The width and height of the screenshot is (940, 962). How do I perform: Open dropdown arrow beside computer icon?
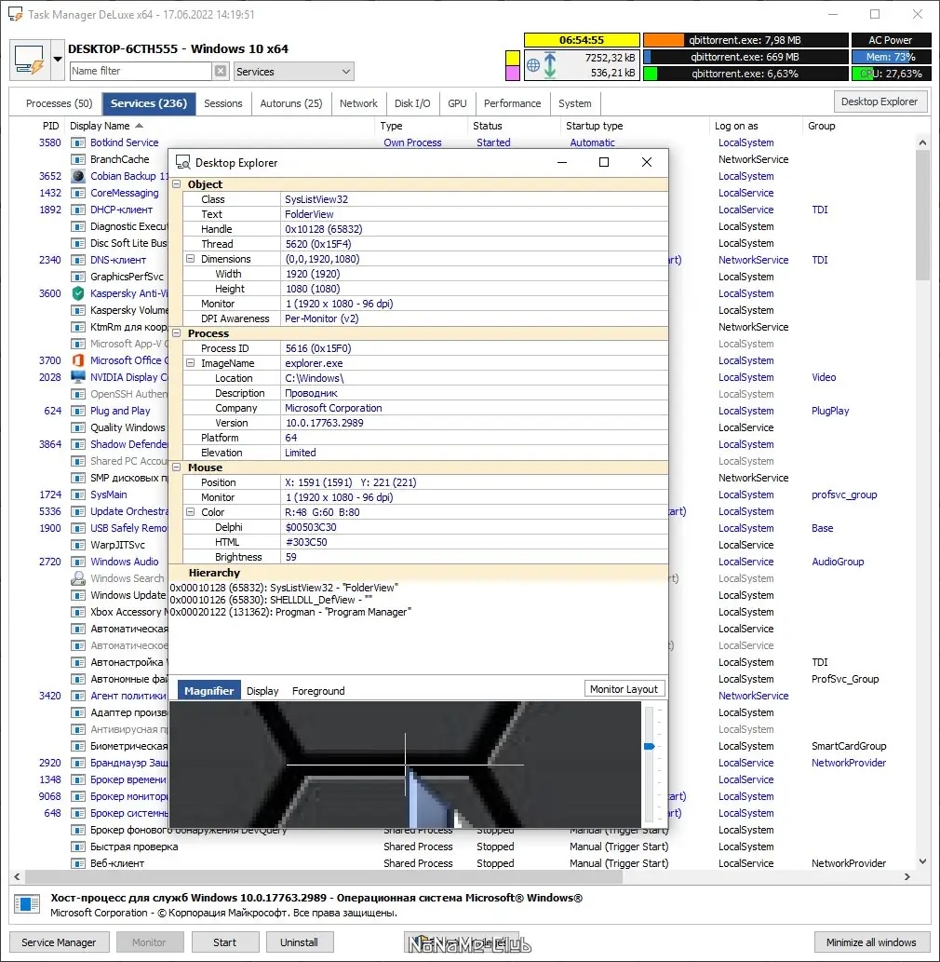pyautogui.click(x=58, y=60)
